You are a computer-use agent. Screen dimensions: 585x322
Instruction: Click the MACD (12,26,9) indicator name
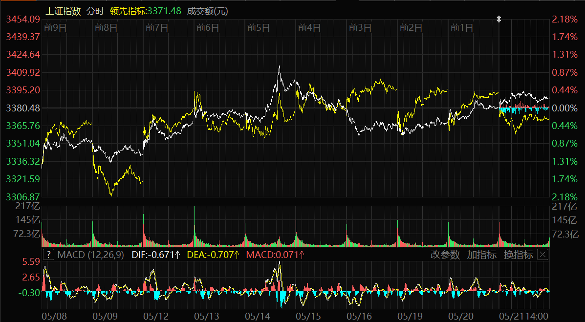pos(91,255)
